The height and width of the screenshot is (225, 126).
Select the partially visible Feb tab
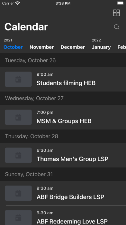[122, 47]
